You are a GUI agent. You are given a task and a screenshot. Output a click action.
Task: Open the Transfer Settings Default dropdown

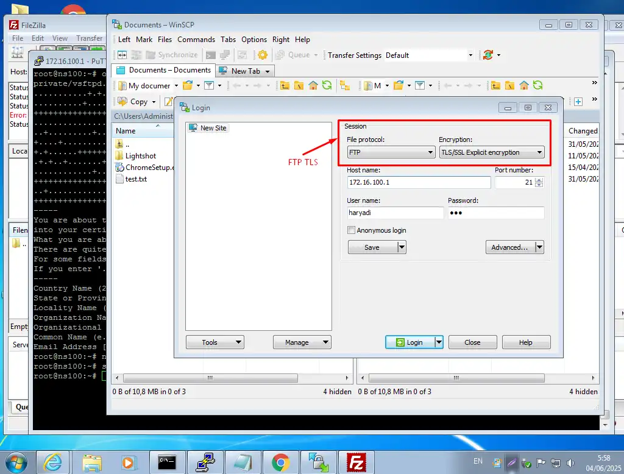click(x=429, y=55)
